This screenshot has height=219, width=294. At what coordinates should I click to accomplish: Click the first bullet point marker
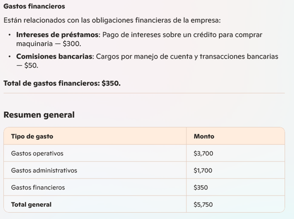click(x=10, y=35)
